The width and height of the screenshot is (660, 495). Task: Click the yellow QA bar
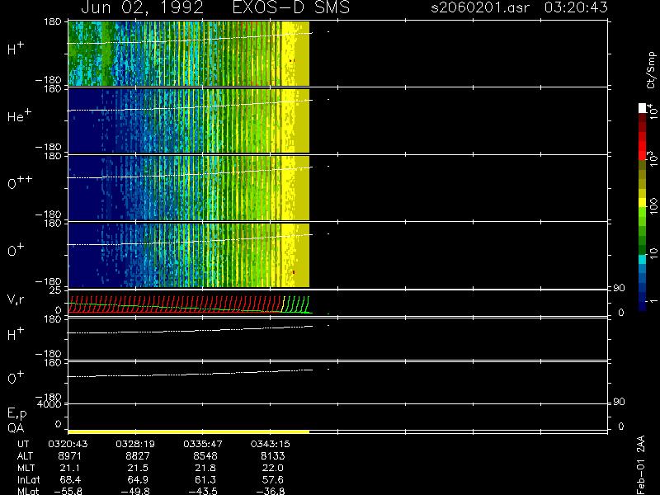pos(189,431)
